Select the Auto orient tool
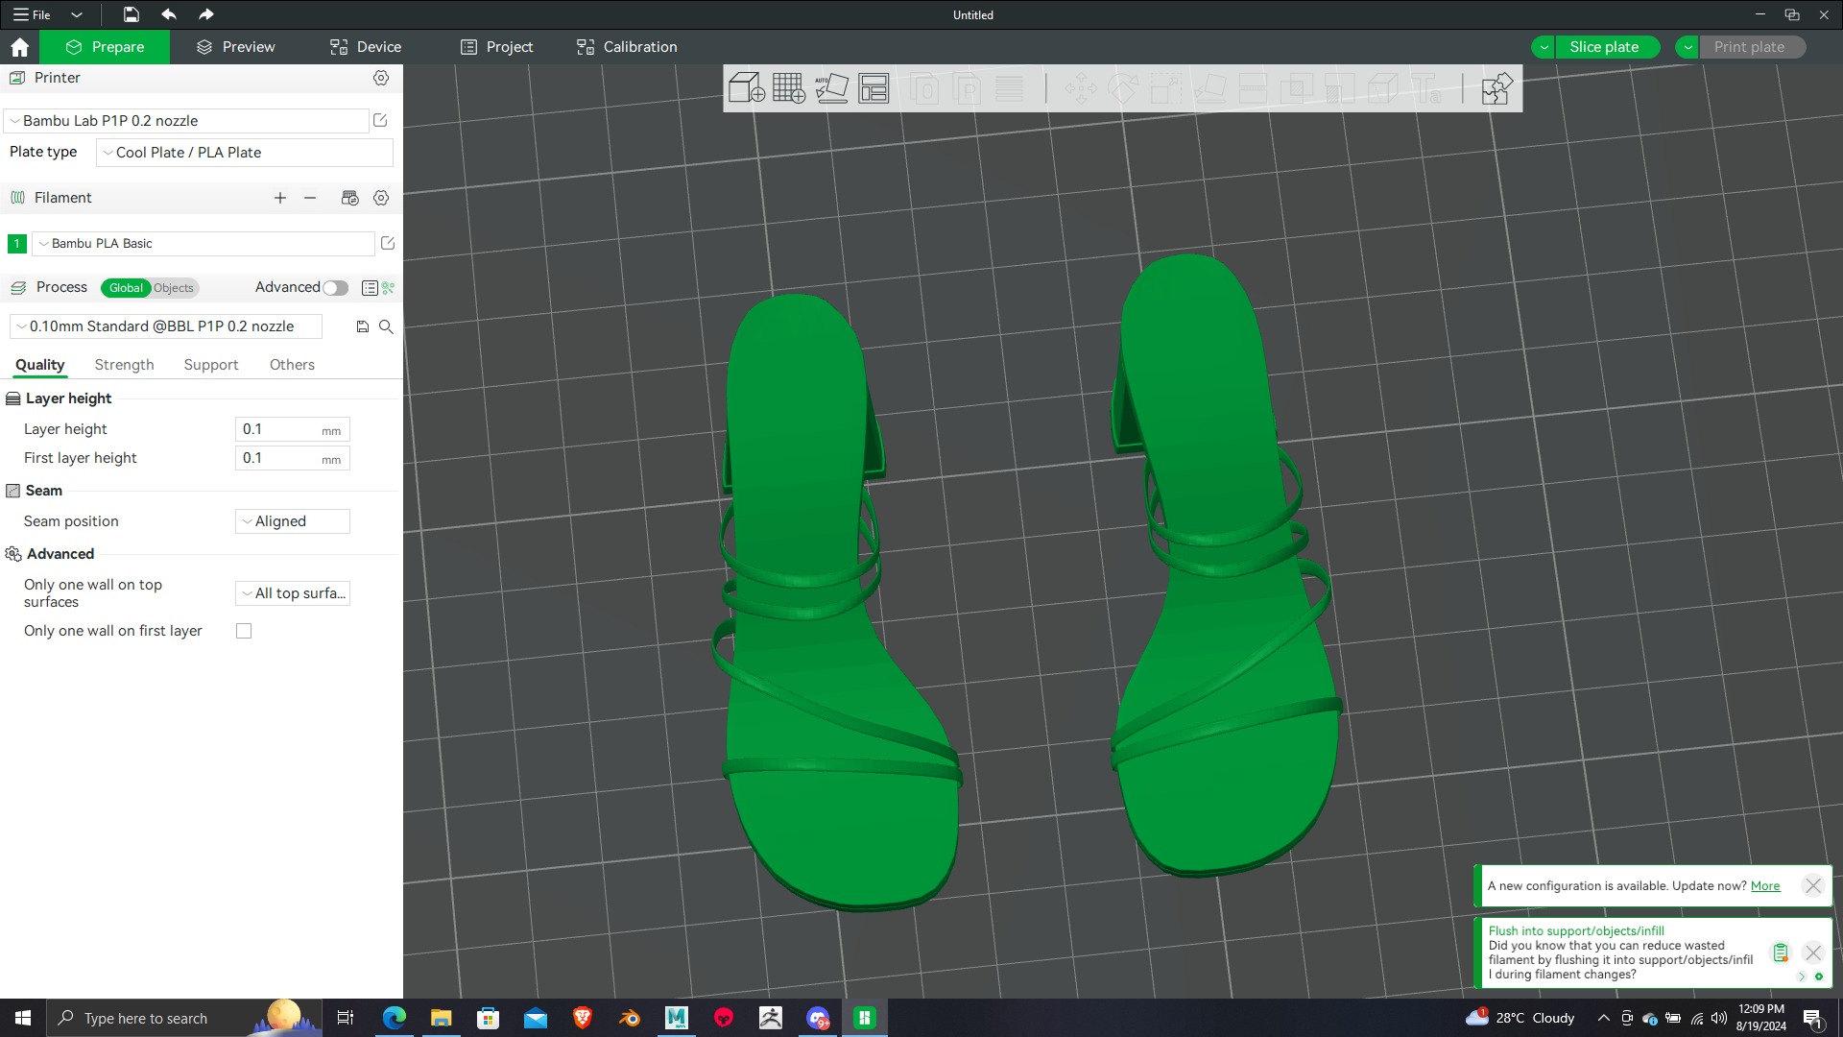 coord(831,88)
